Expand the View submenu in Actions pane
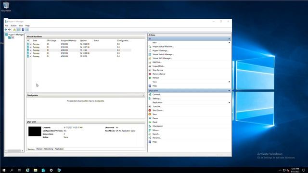Viewport: 308px width, 173px height. tap(190, 82)
